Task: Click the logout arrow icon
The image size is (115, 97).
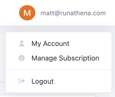Action: click(x=22, y=81)
